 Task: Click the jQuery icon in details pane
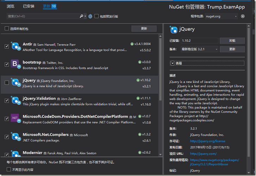pyautogui.click(x=173, y=30)
